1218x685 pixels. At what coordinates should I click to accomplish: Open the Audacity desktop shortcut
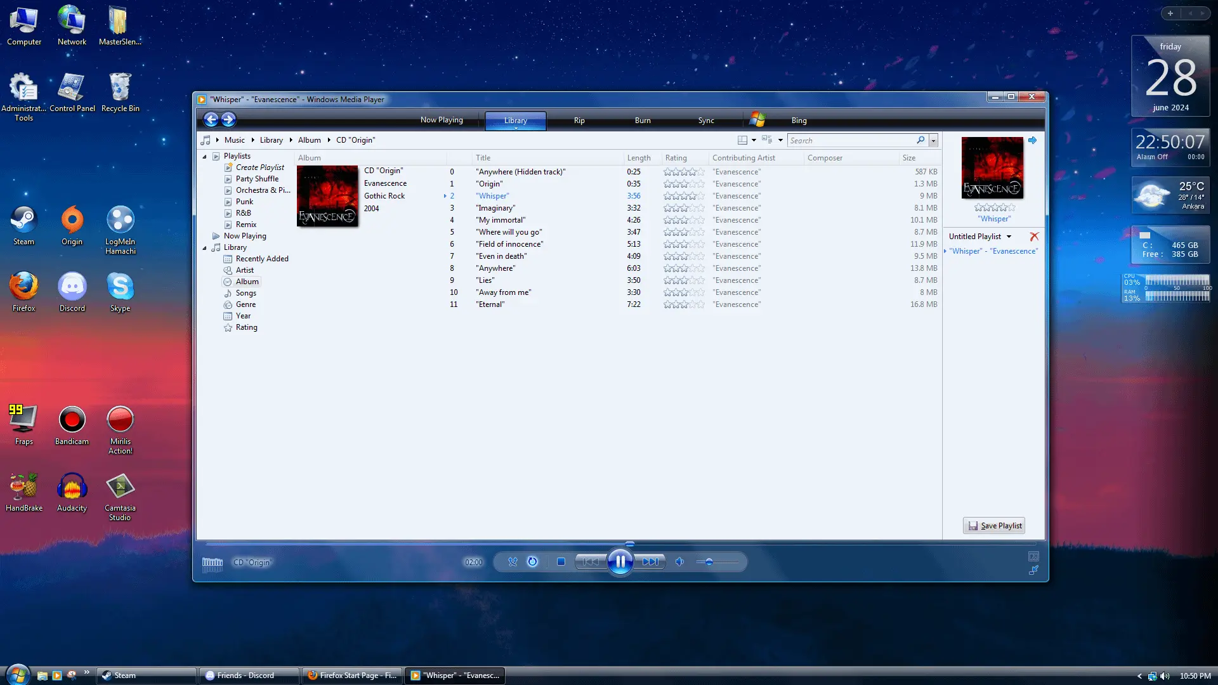click(x=72, y=492)
